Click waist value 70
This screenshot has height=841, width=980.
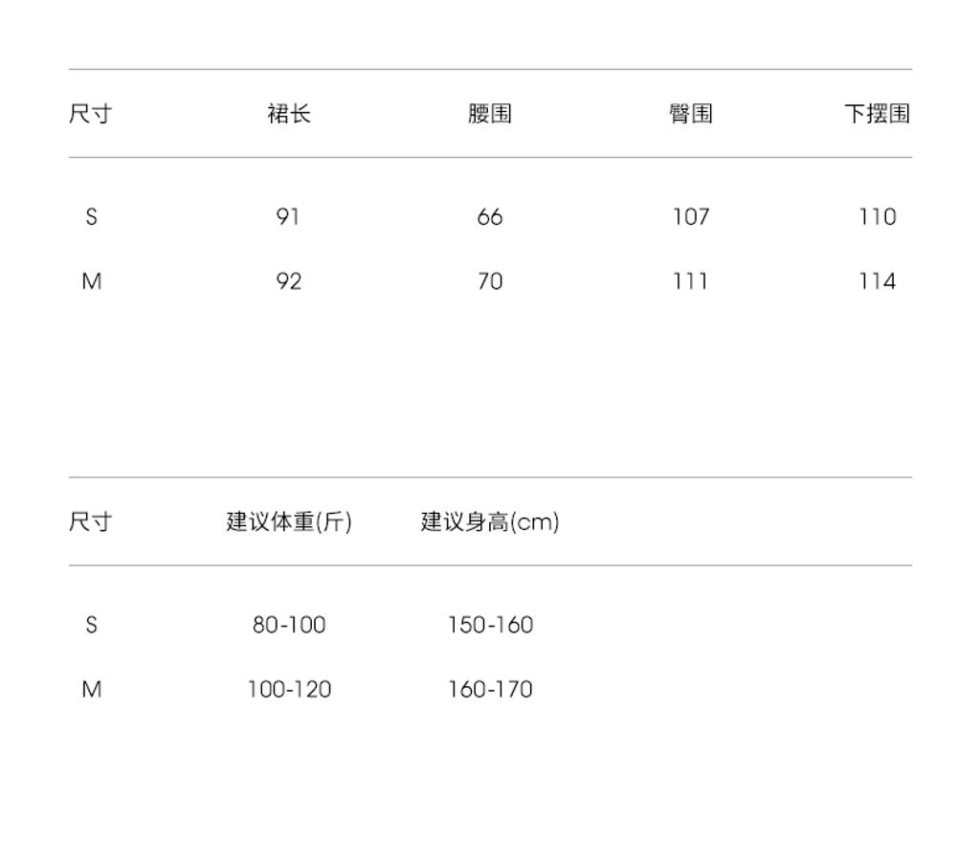coord(489,281)
